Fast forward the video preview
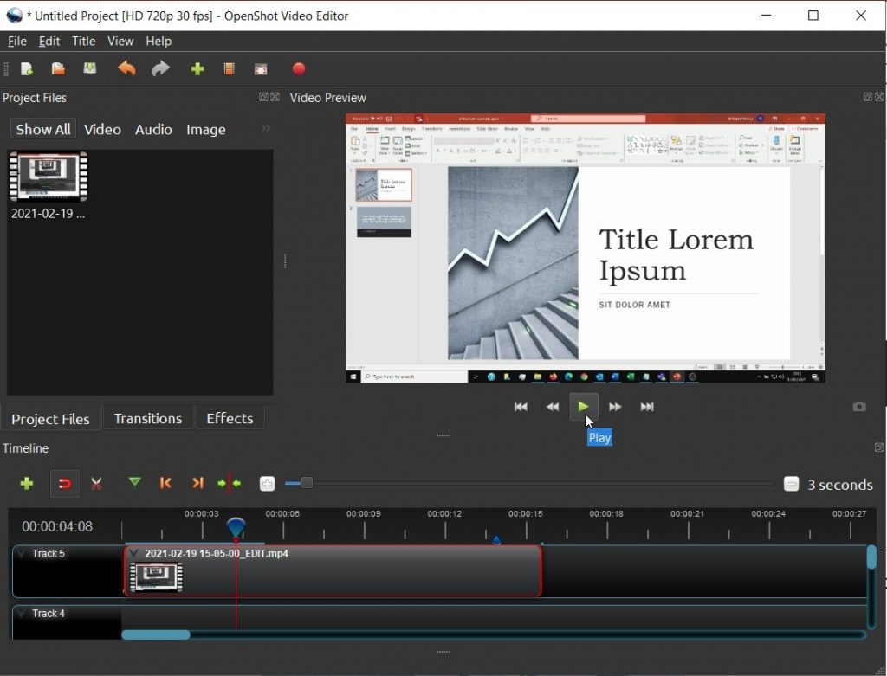 tap(615, 407)
